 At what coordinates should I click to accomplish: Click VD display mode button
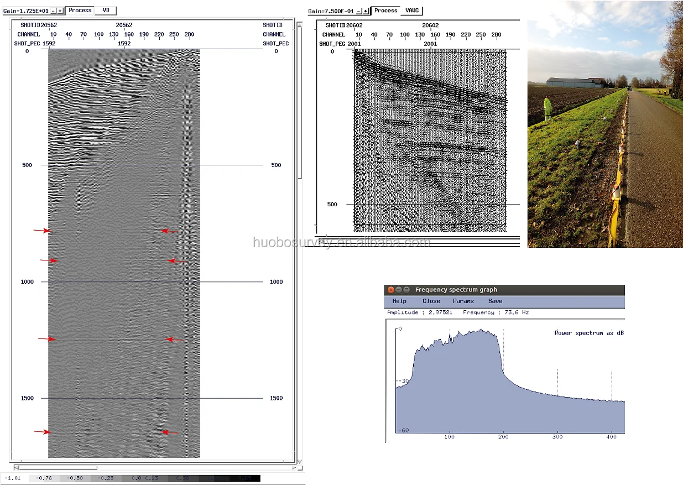[x=106, y=11]
